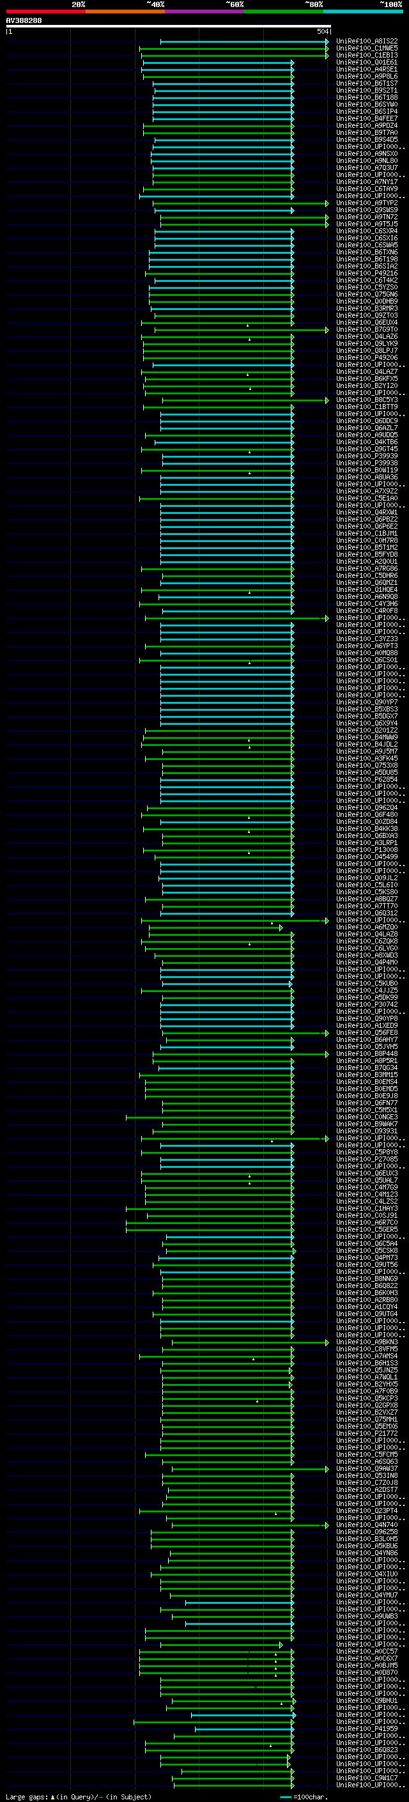Pick the UniRef100_P49216 hit name
409x1802 pixels.
(367, 274)
